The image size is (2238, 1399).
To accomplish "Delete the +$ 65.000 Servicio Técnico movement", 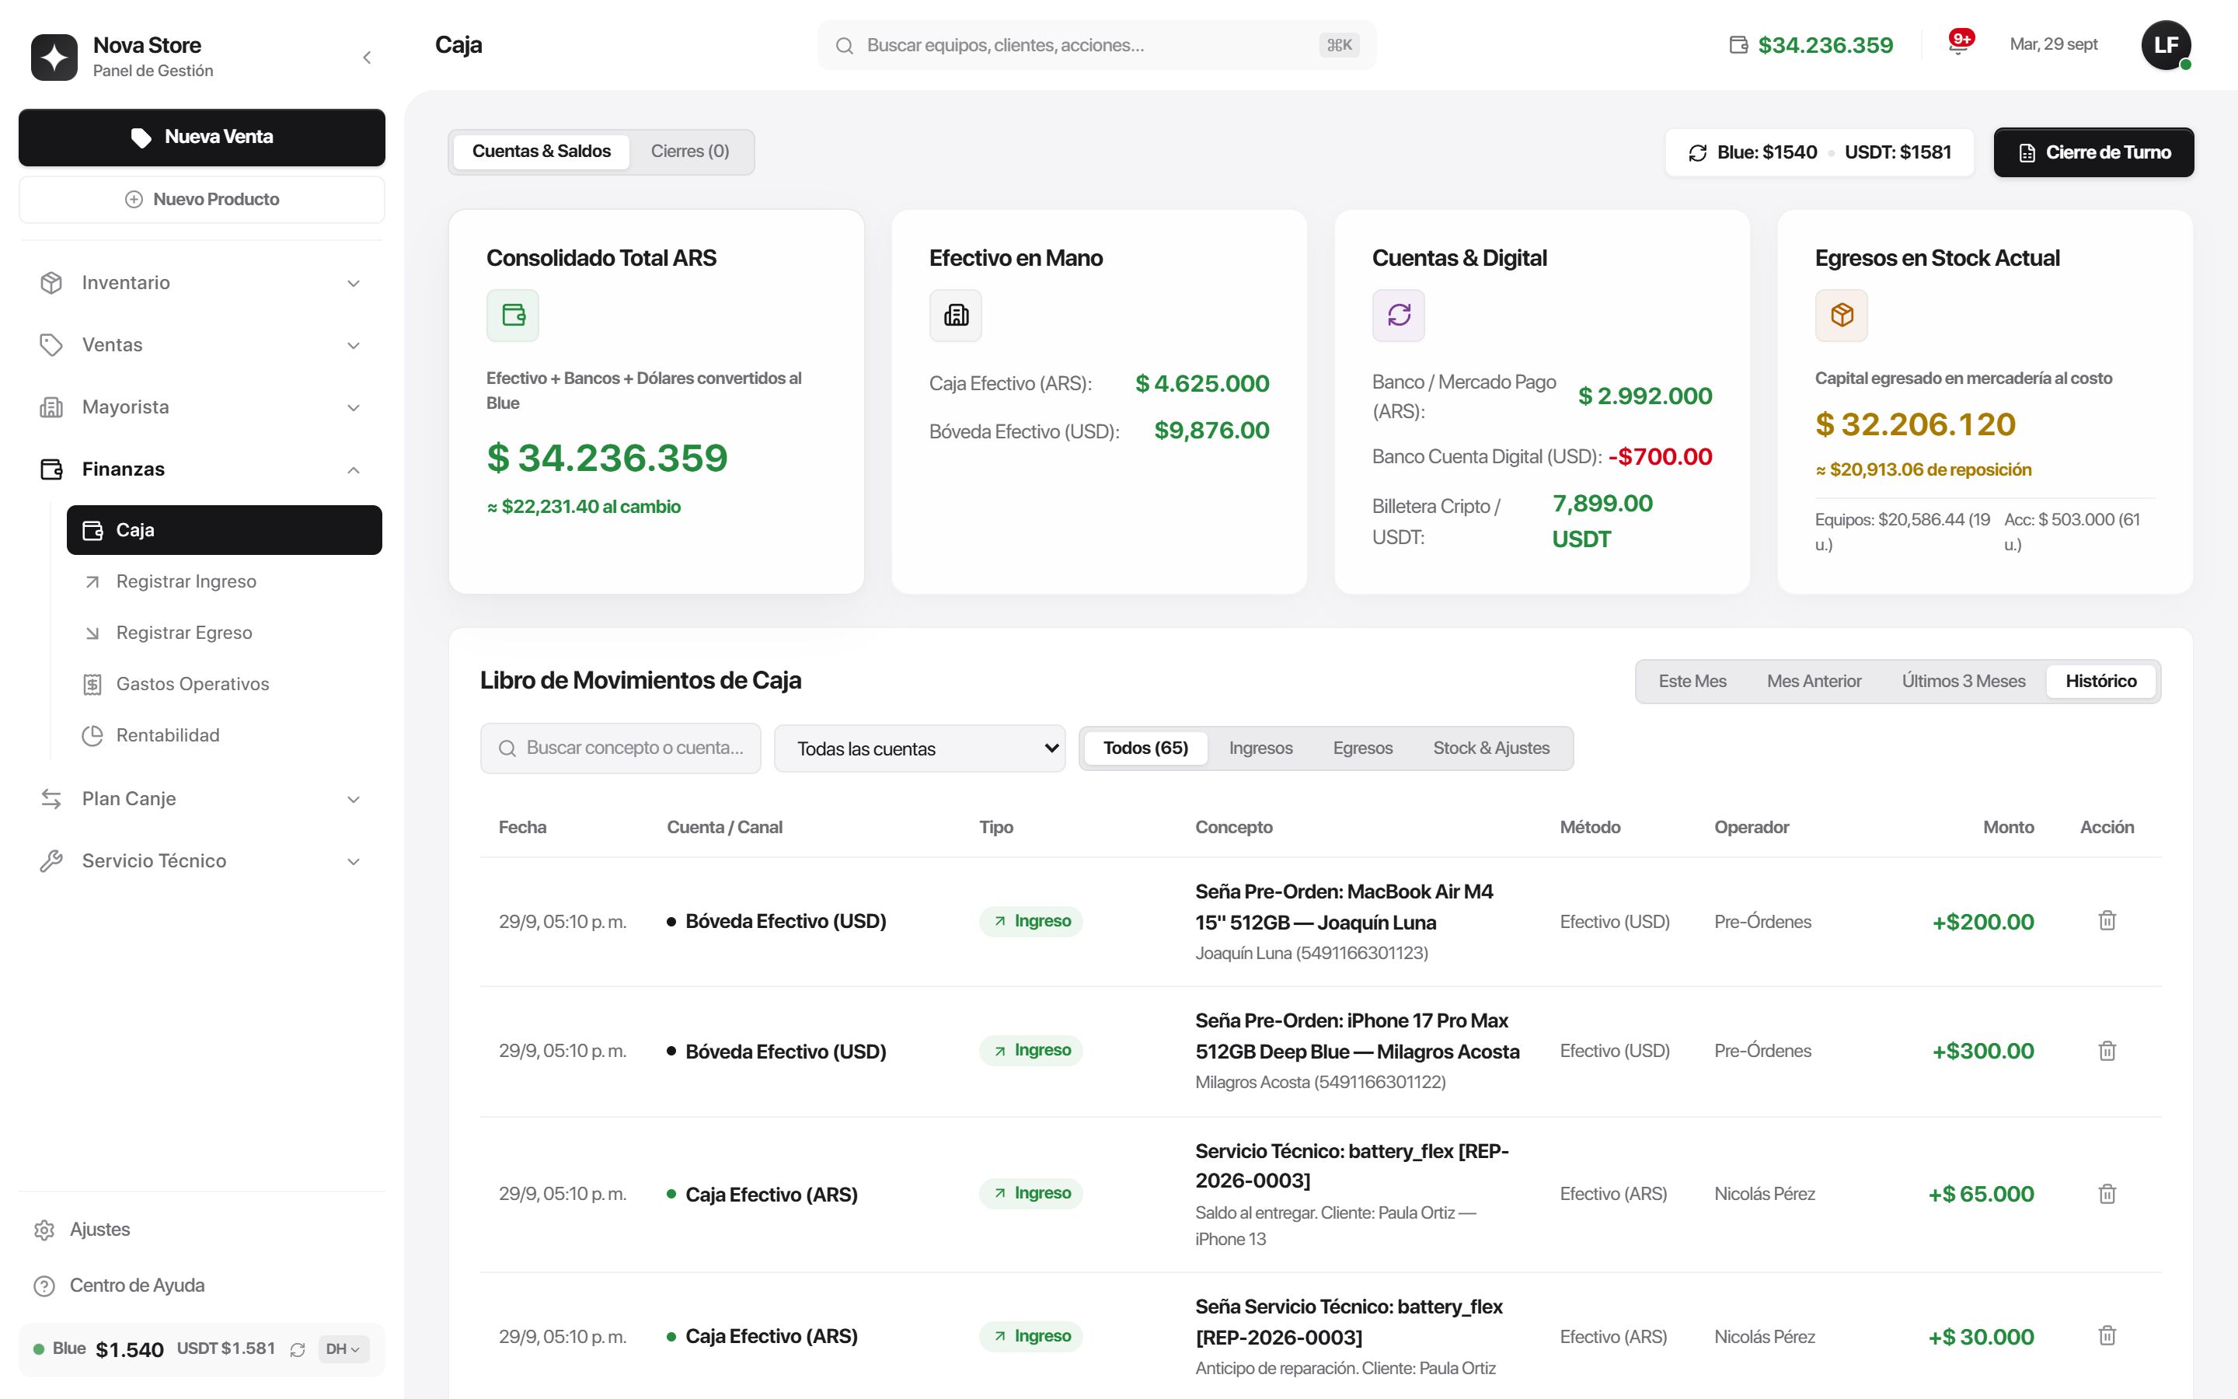I will tap(2107, 1194).
